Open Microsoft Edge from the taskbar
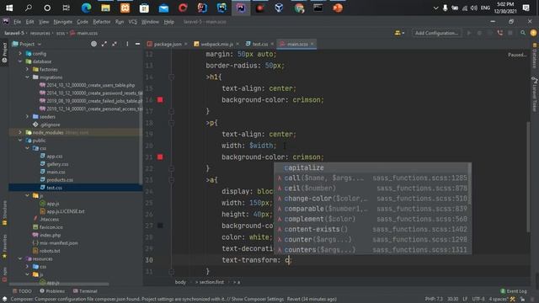The width and height of the screenshot is (539, 303). pyautogui.click(x=86, y=8)
